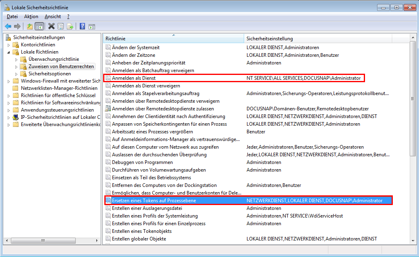
Task: Select Erstellen einer Auslagerungsdatei policy
Action: pyautogui.click(x=147, y=208)
